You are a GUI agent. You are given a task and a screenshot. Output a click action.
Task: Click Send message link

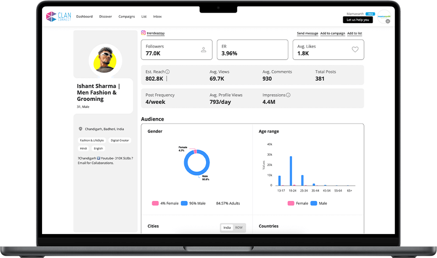click(307, 33)
